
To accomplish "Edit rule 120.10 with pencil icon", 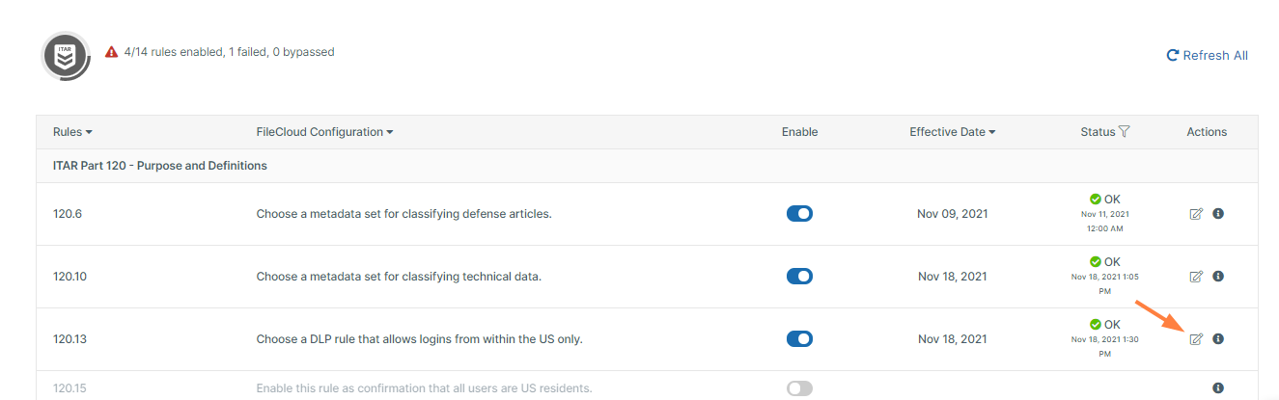I will tap(1196, 277).
